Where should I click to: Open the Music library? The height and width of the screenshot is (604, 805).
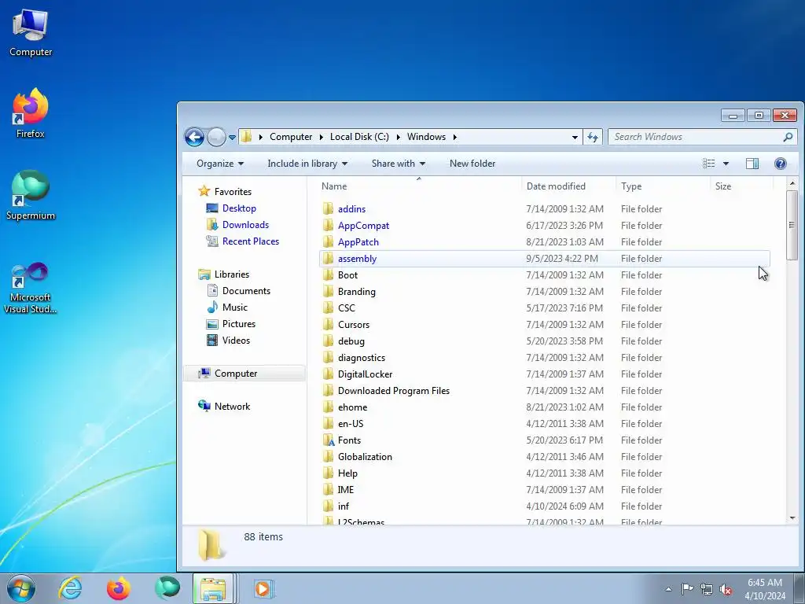point(234,308)
